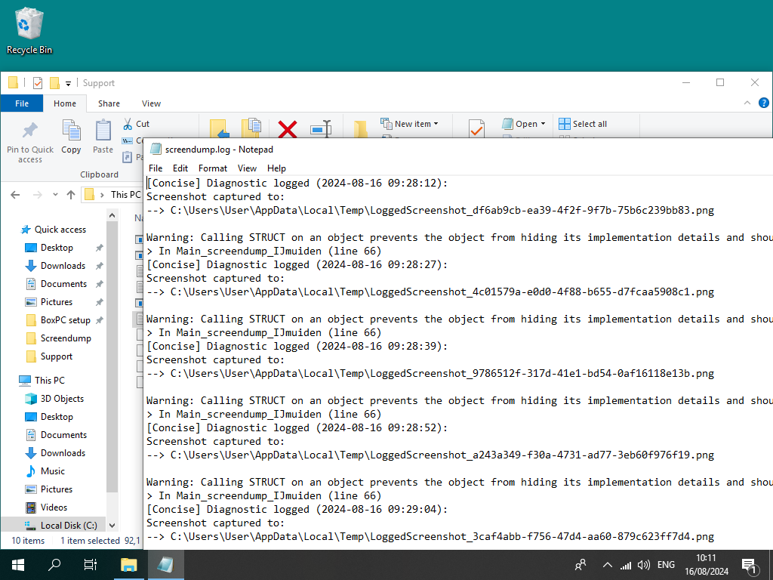This screenshot has height=580, width=773.
Task: Click File Explorer taskbar icon
Action: (129, 565)
